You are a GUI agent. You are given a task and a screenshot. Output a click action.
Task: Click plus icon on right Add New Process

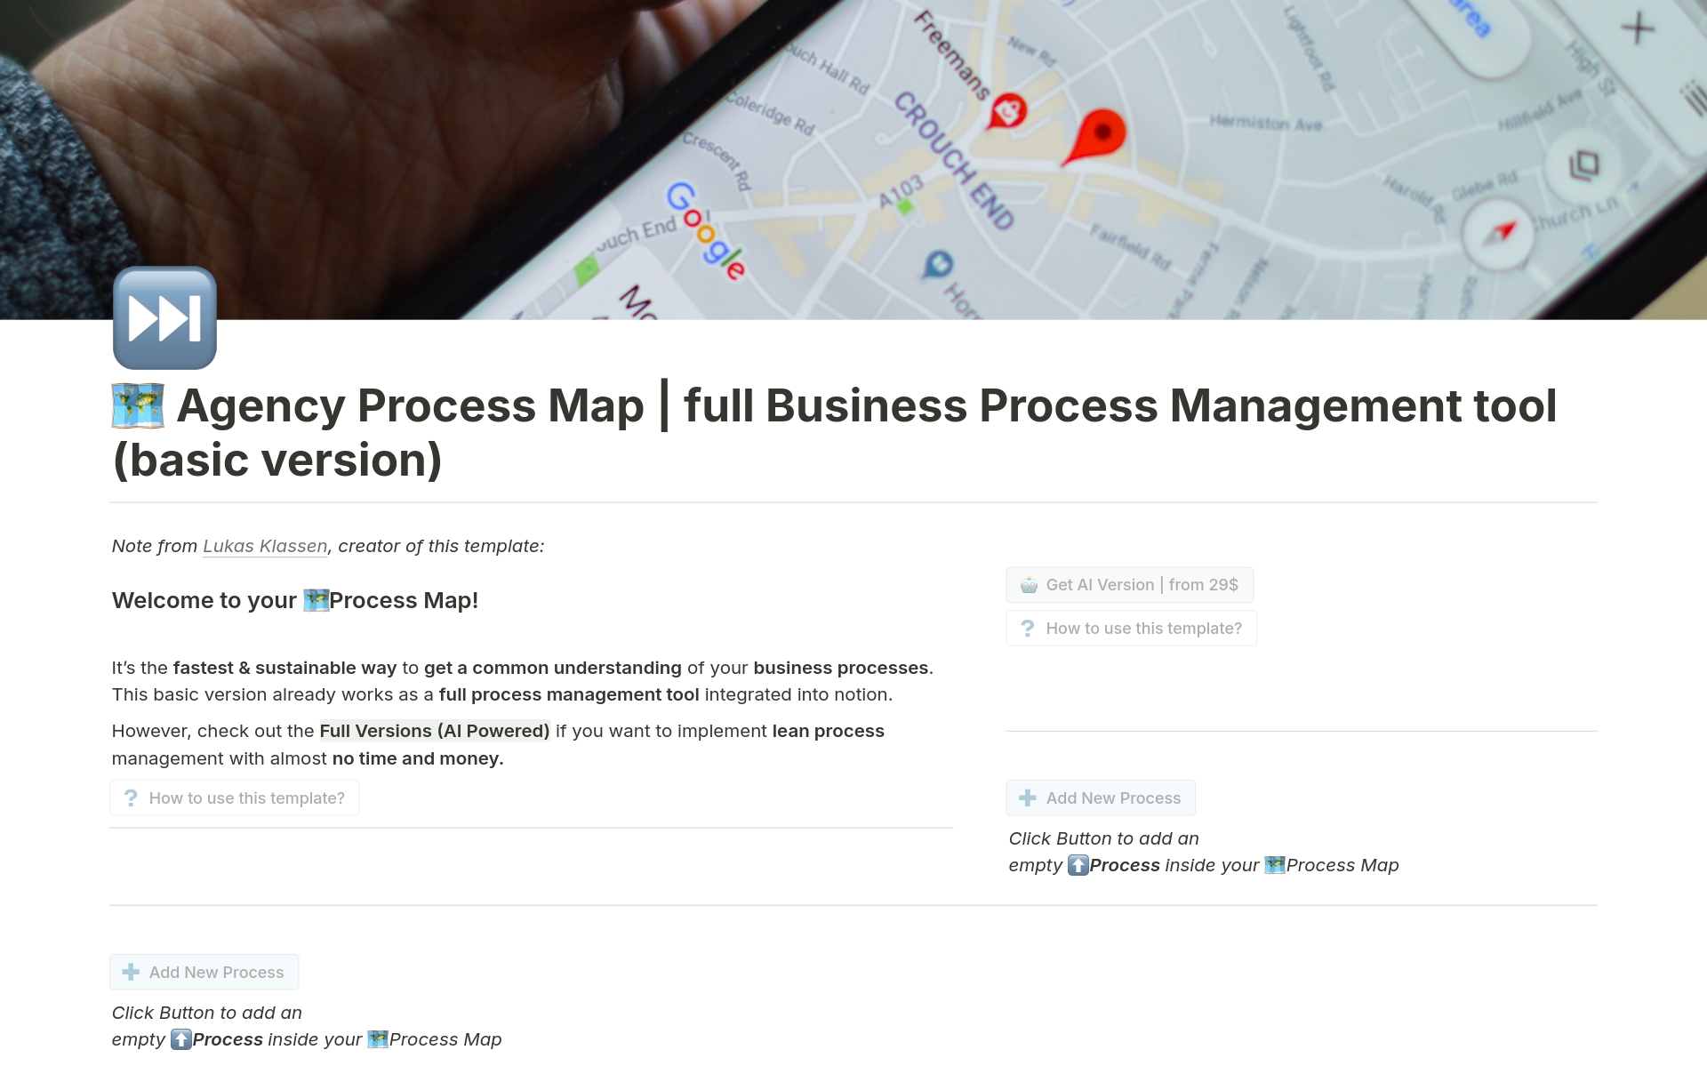[1028, 798]
